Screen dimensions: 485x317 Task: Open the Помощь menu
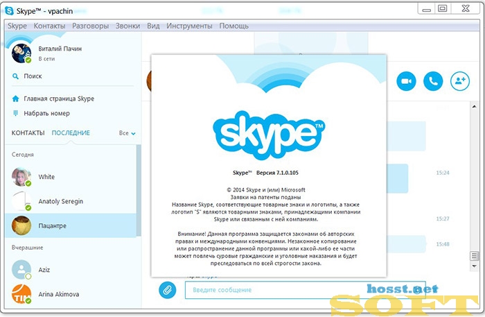pyautogui.click(x=234, y=26)
